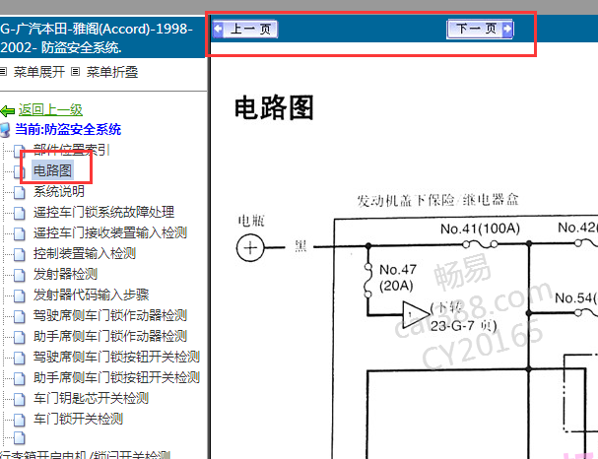598x459 pixels.
Task: Click page icon beside 驾驶席侧车门锁按钮开关检测
Action: 20,358
